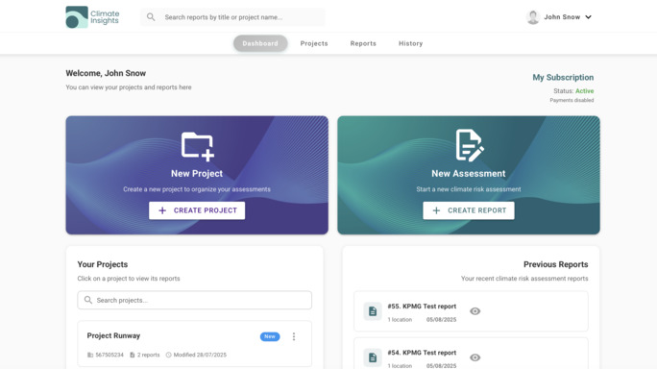This screenshot has height=369, width=657.
Task: Click the Welcome, John Snow heading
Action: tap(106, 73)
